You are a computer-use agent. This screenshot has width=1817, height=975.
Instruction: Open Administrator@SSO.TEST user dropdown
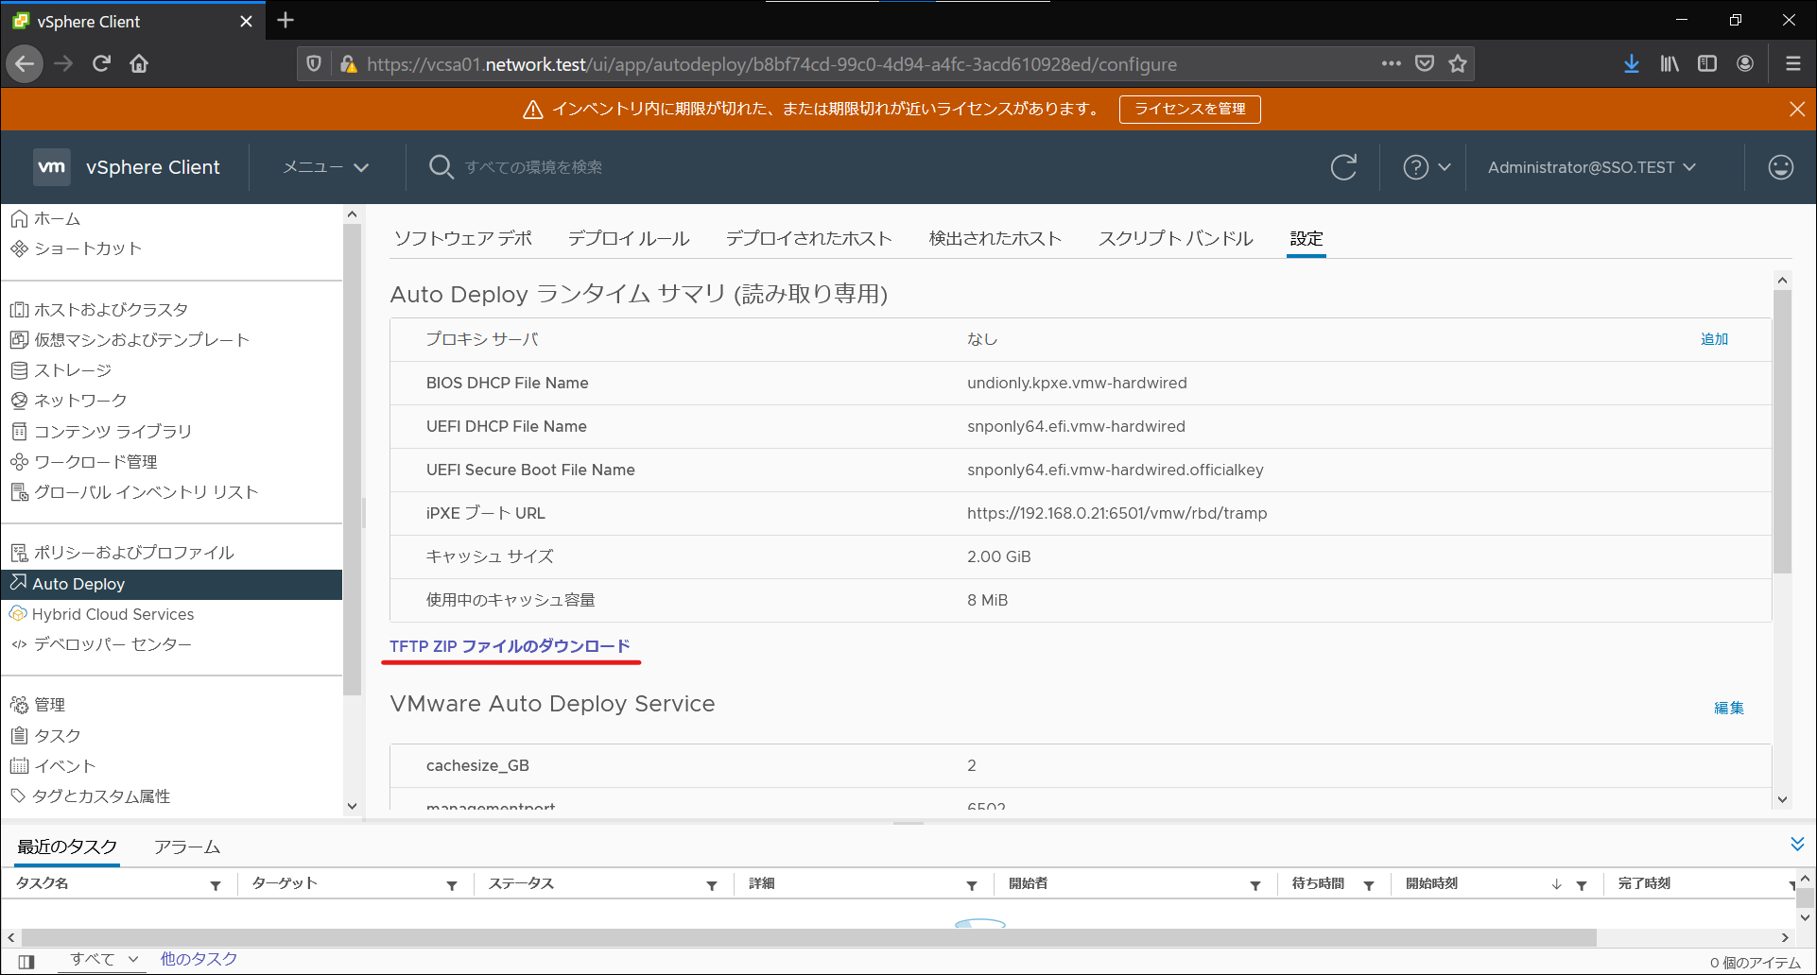point(1592,167)
